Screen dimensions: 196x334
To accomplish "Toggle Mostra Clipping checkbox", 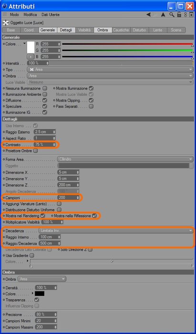I will 91,100.
